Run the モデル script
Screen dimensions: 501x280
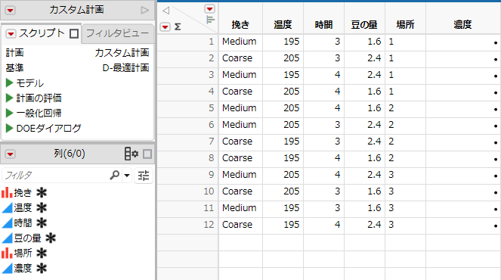click(10, 83)
